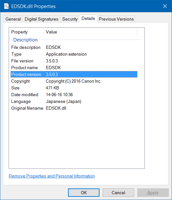Switch to the Details tab
Image resolution: width=172 pixels, height=200 pixels.
(x=88, y=19)
